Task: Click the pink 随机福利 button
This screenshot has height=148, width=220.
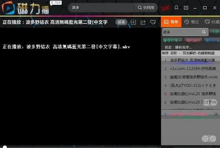Action: 193,41
